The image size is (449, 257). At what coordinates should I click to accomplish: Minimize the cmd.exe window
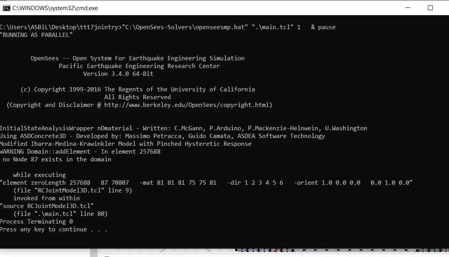pos(408,8)
